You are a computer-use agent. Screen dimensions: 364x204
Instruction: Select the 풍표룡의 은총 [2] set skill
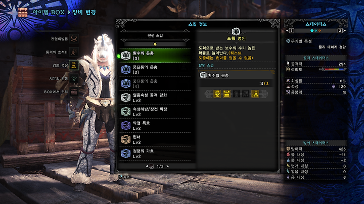point(155,70)
